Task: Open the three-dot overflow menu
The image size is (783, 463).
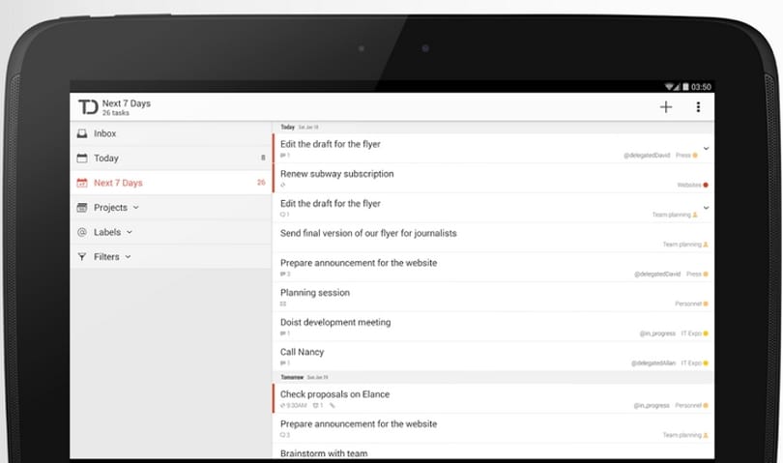Action: point(698,107)
